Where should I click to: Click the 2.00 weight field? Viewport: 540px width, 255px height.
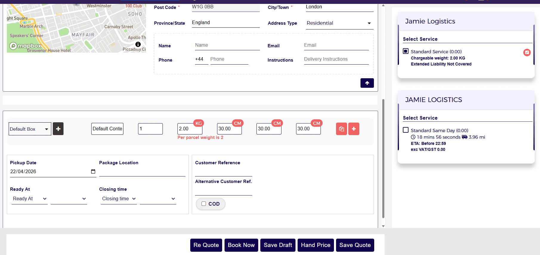click(190, 129)
